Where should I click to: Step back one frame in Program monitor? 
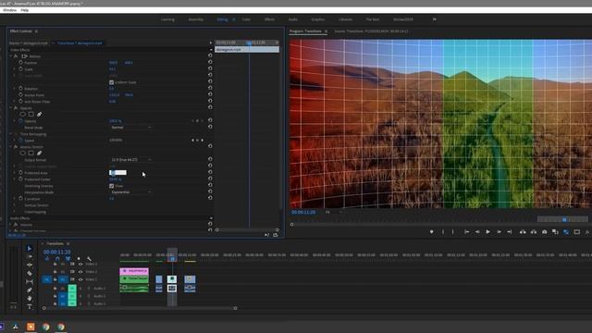[477, 232]
